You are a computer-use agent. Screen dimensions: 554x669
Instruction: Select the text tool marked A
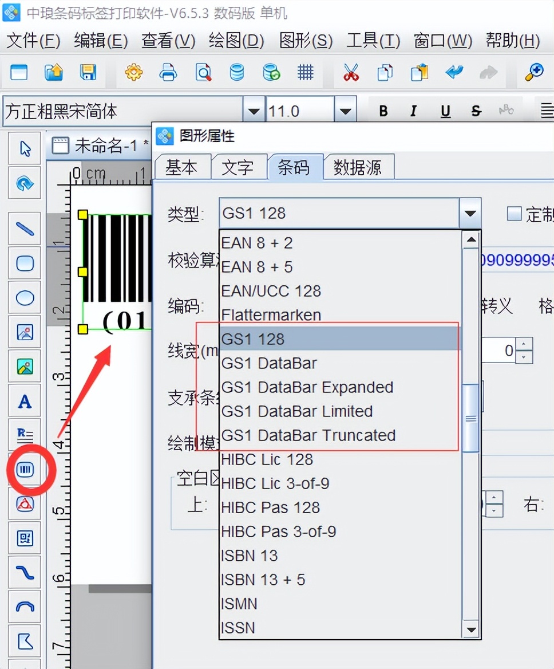click(25, 401)
